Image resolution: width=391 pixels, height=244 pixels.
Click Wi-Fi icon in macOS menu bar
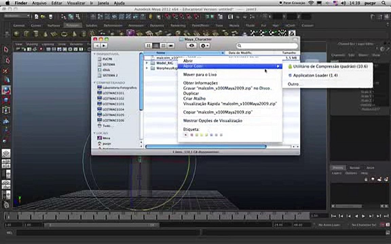point(311,3)
